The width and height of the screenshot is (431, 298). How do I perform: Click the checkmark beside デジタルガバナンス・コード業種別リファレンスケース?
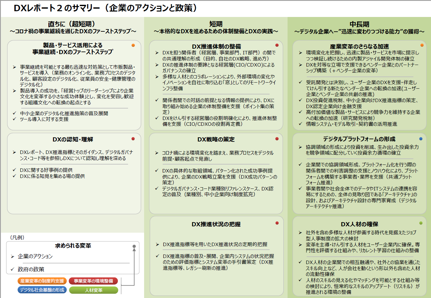coord(157,189)
